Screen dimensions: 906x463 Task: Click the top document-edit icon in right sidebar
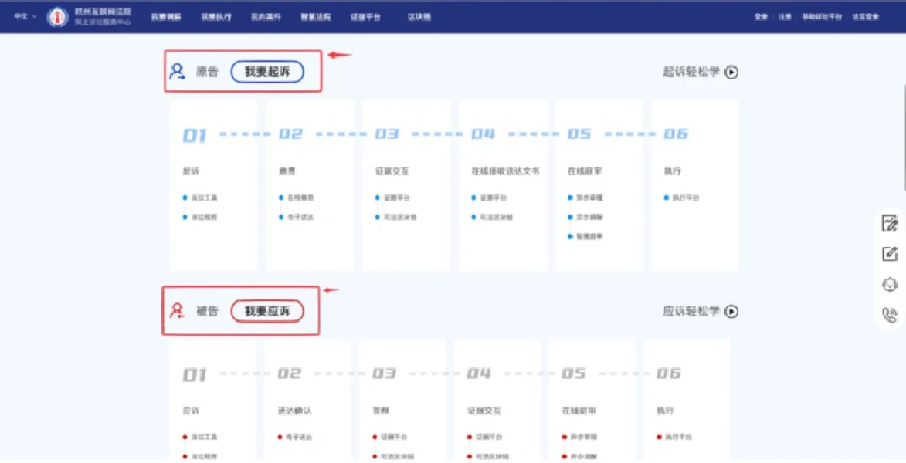pyautogui.click(x=890, y=224)
